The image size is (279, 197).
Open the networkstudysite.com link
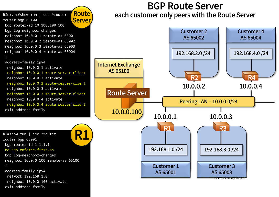click(231, 178)
